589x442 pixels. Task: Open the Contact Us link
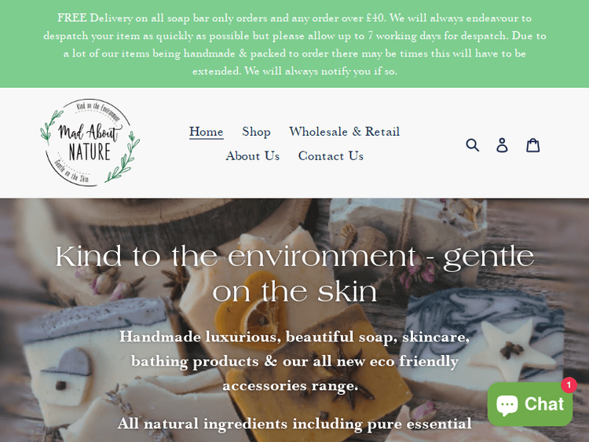click(x=331, y=156)
